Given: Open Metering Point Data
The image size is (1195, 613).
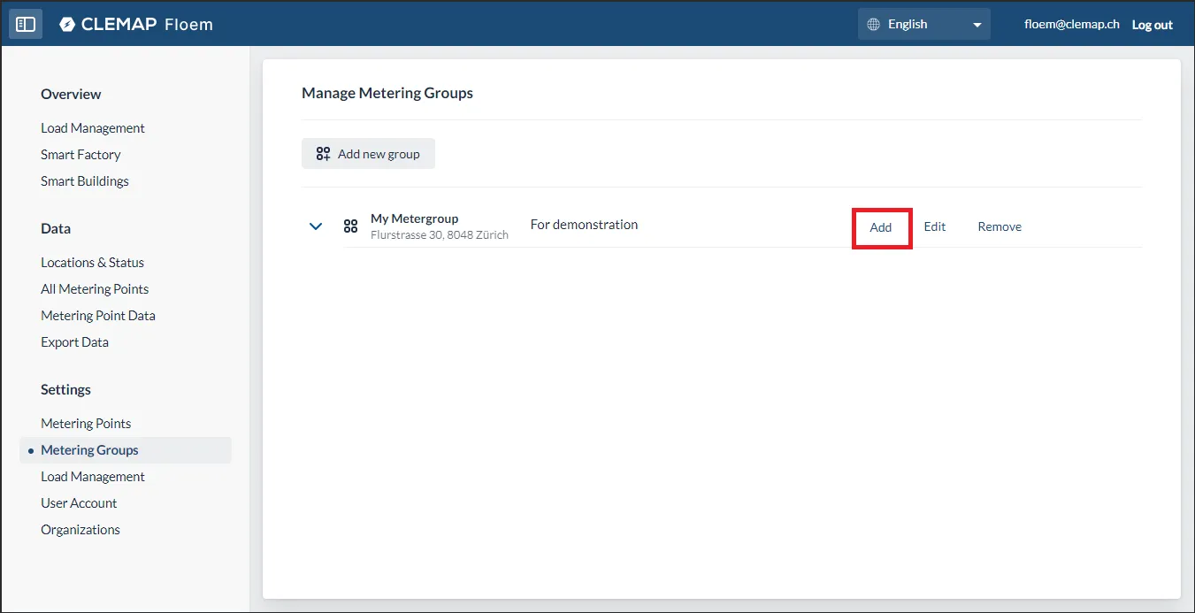Looking at the screenshot, I should pos(98,316).
